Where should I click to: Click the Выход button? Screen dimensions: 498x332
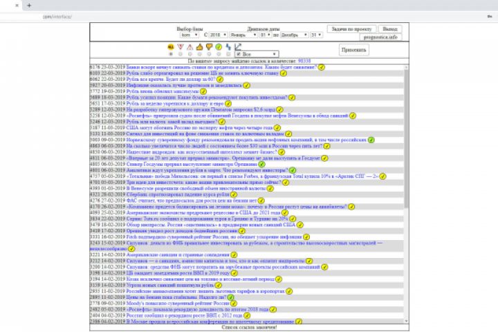click(x=390, y=29)
